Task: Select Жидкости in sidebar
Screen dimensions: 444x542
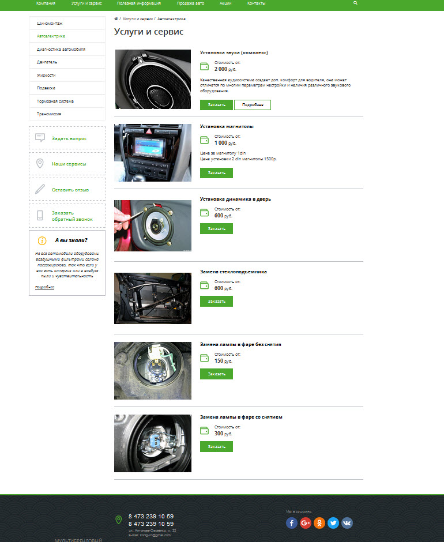Action: pyautogui.click(x=67, y=75)
